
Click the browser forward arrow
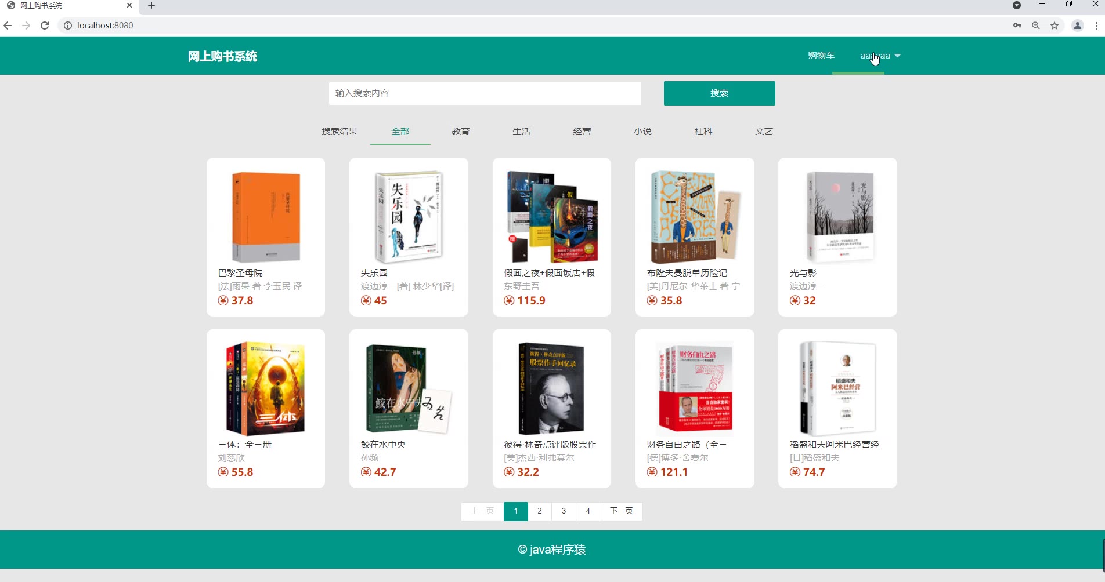point(26,26)
